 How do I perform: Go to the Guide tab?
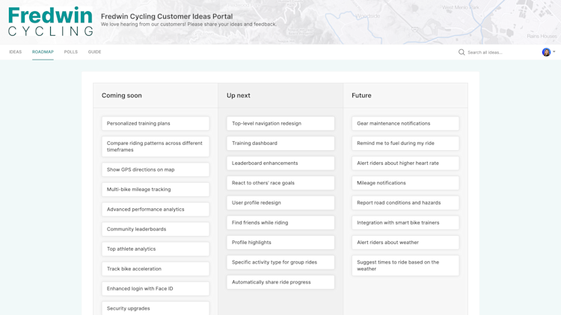[x=94, y=52]
